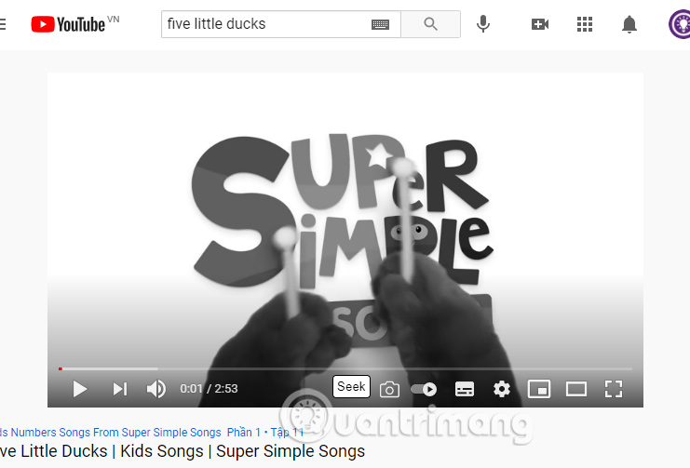Viewport: 690px width, 468px height.
Task: Toggle subtitles/closed captions
Action: [x=465, y=389]
